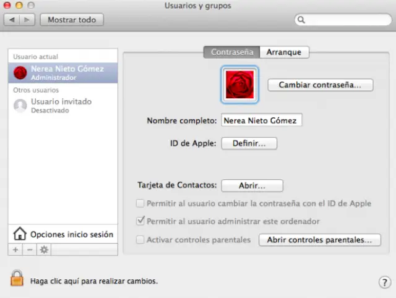Click the forward navigation arrow
This screenshot has height=298, width=396.
27,20
